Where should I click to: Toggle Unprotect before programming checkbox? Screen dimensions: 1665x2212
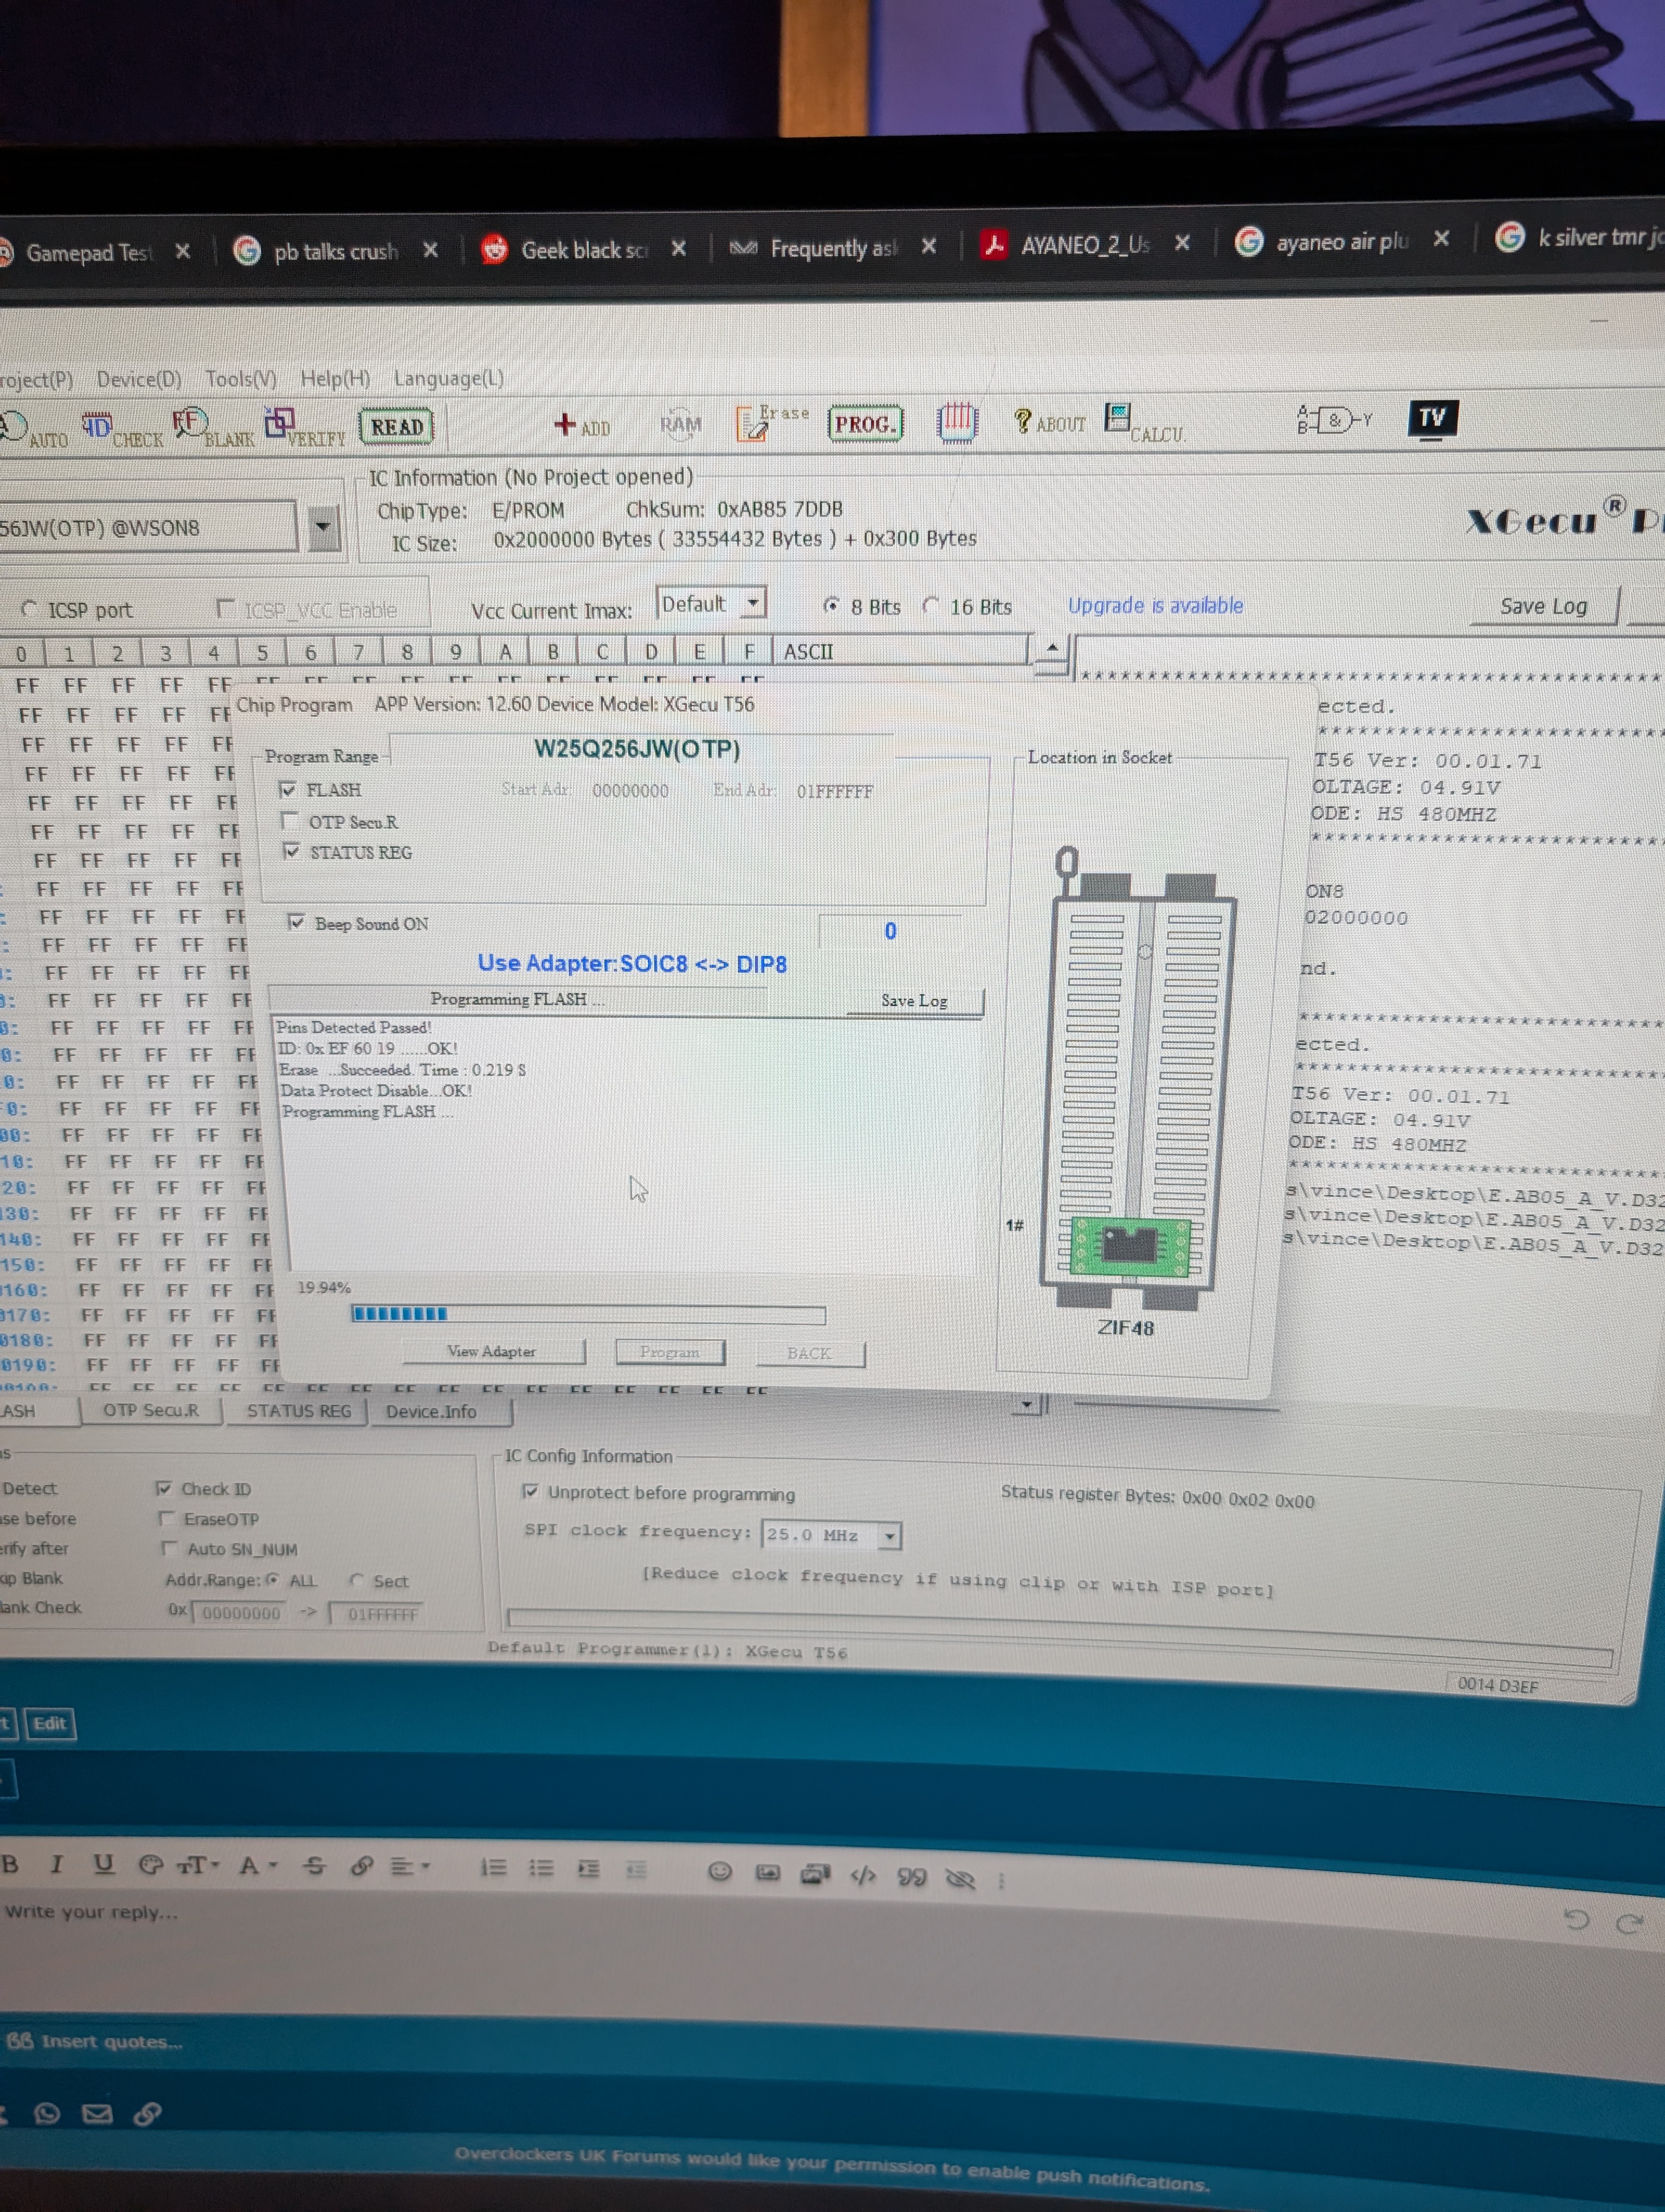click(x=531, y=1492)
